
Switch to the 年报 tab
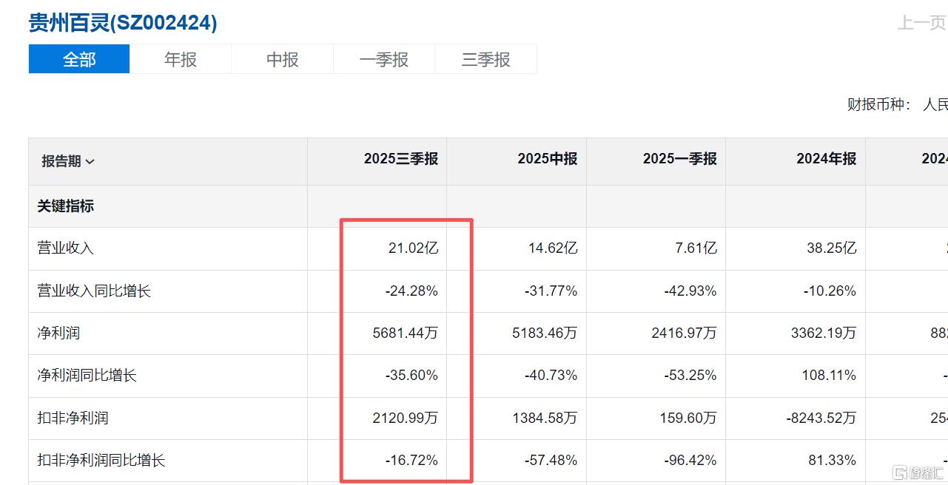click(181, 59)
